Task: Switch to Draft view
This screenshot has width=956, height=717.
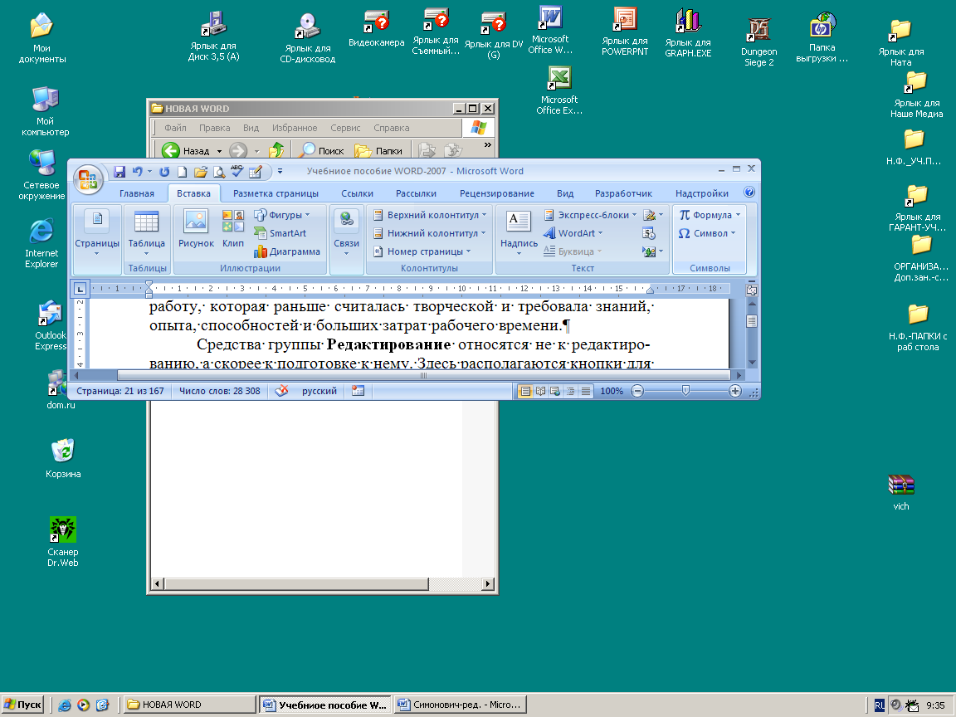Action: (585, 391)
